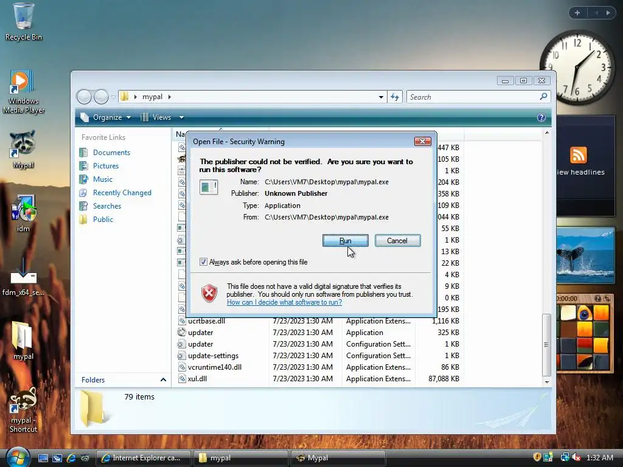Open Pictures in Favorite Links
Viewport: 623px width, 467px height.
point(106,166)
